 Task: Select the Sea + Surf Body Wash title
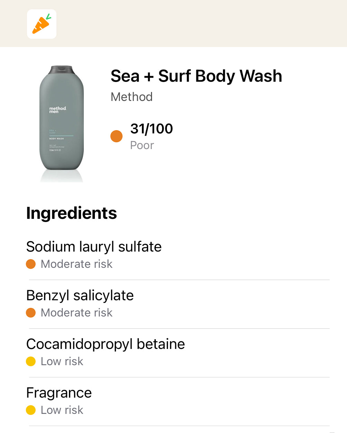[196, 76]
